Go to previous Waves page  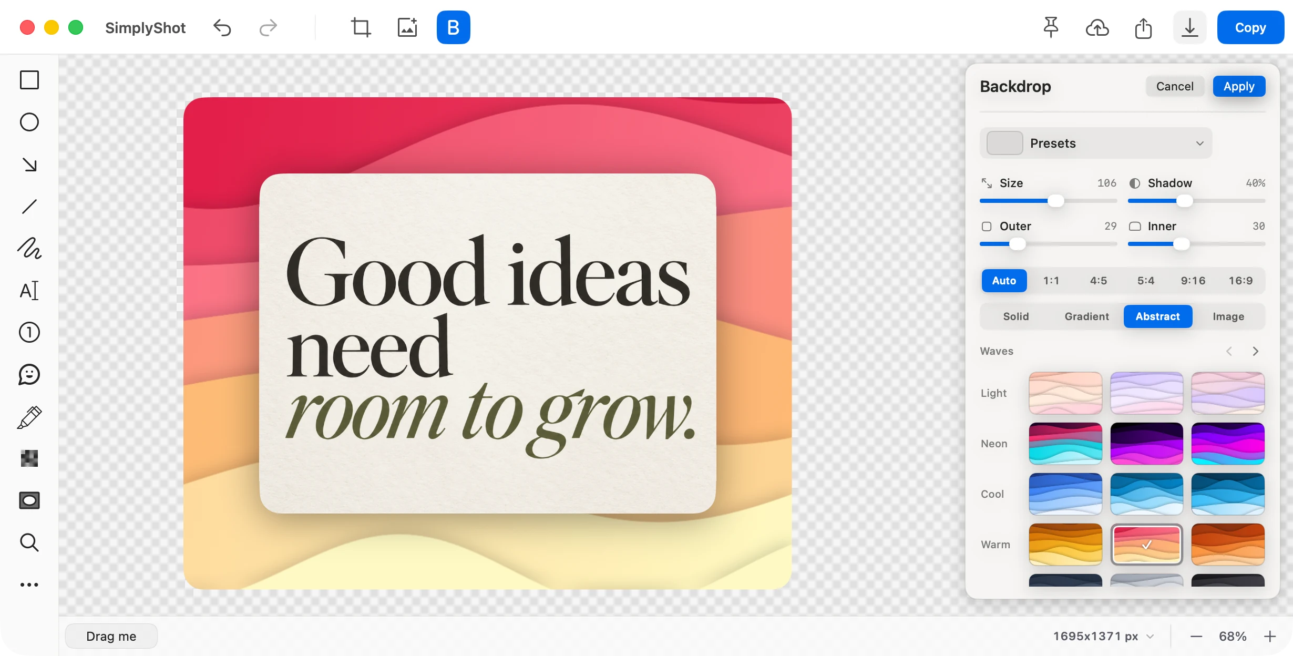[1229, 351]
